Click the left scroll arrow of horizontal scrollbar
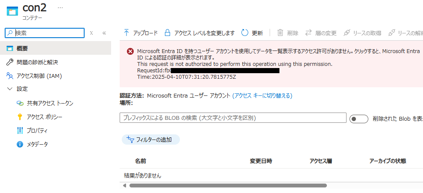The image size is (423, 193). pos(124,186)
